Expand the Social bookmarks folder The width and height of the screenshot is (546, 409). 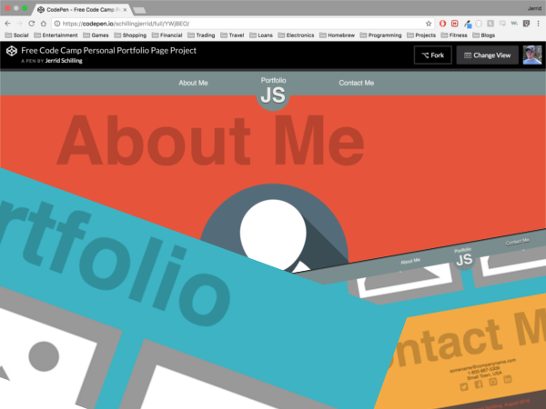tap(19, 35)
